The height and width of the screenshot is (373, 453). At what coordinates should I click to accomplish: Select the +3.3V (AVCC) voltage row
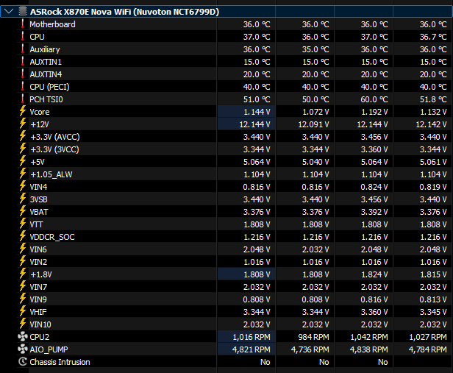pyautogui.click(x=56, y=137)
